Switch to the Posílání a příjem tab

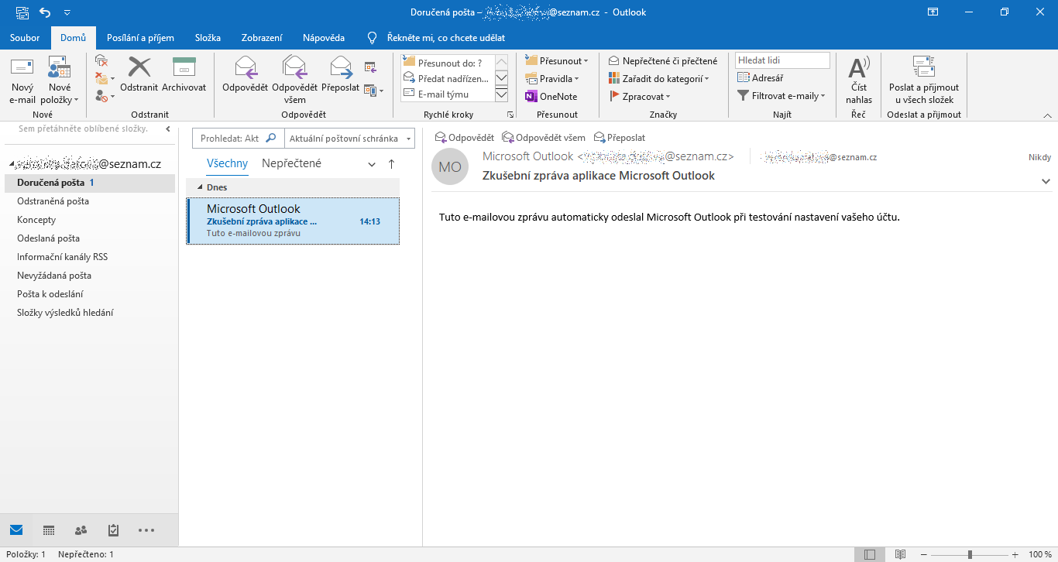(x=140, y=38)
